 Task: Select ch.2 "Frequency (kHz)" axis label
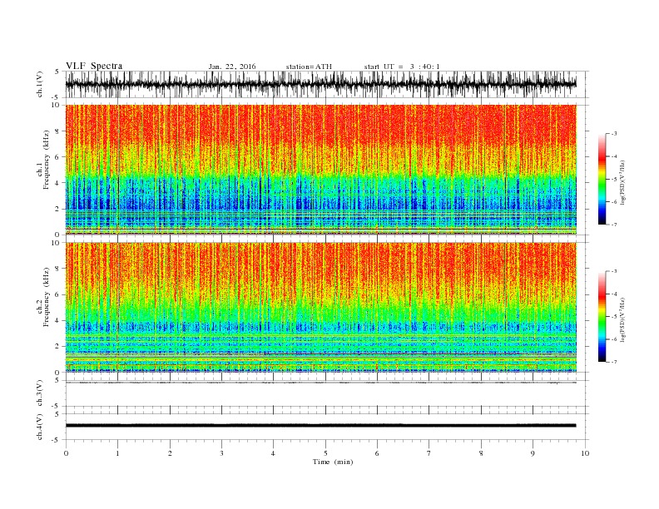(x=47, y=297)
